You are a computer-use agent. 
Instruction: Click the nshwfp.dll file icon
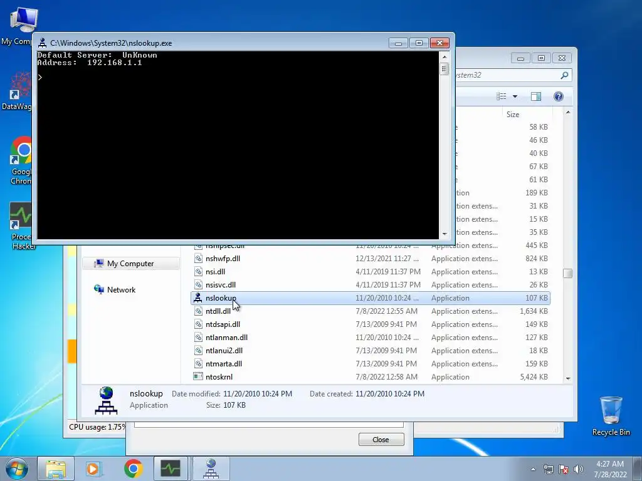tap(198, 259)
